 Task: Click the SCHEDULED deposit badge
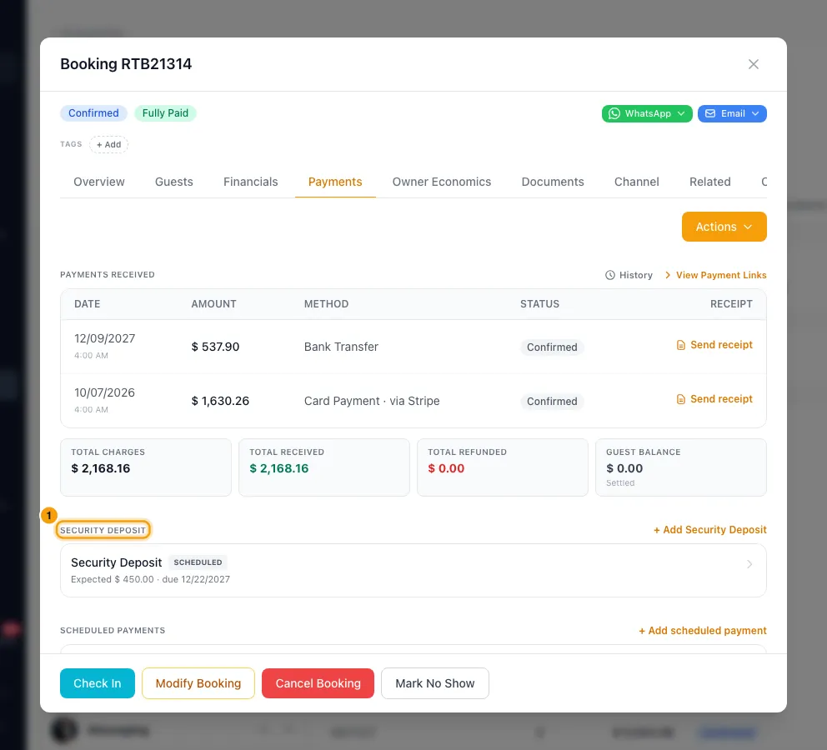198,562
